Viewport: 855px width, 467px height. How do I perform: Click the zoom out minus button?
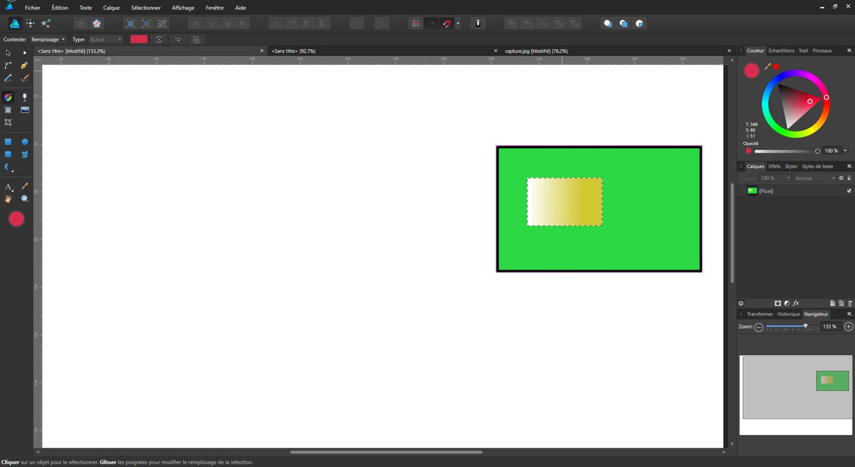tap(759, 327)
